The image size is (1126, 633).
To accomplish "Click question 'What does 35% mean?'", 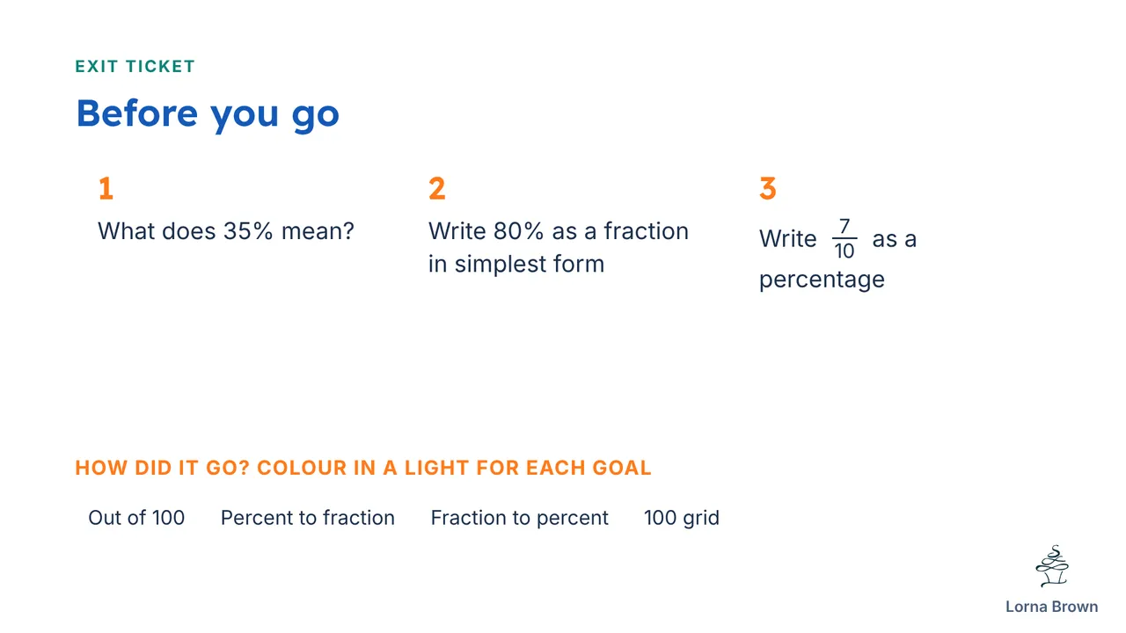I will pos(226,231).
